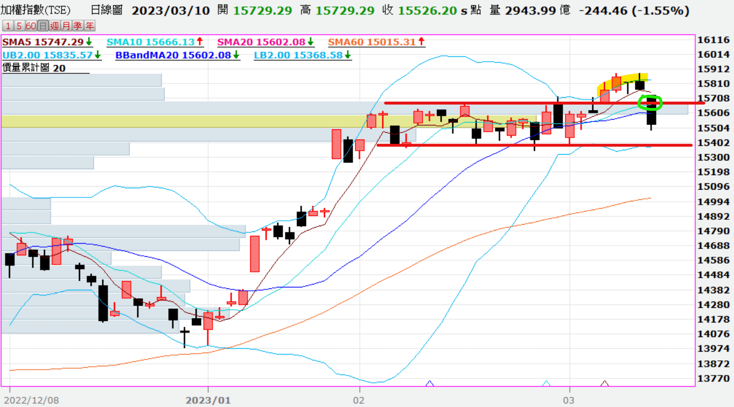Select the yearly 年 timeframe button

[89, 26]
